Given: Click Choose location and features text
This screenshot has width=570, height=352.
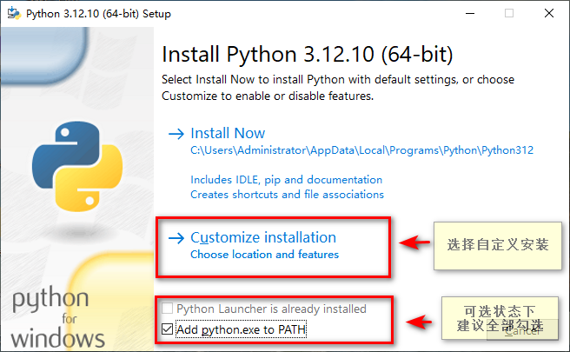Looking at the screenshot, I should (x=265, y=254).
